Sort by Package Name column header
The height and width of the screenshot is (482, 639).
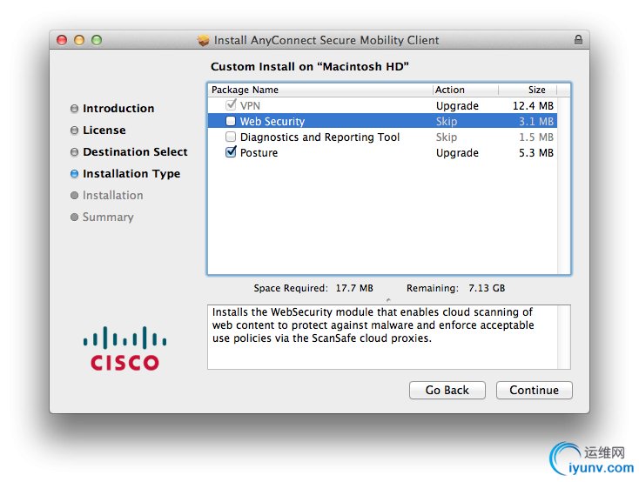(x=319, y=90)
